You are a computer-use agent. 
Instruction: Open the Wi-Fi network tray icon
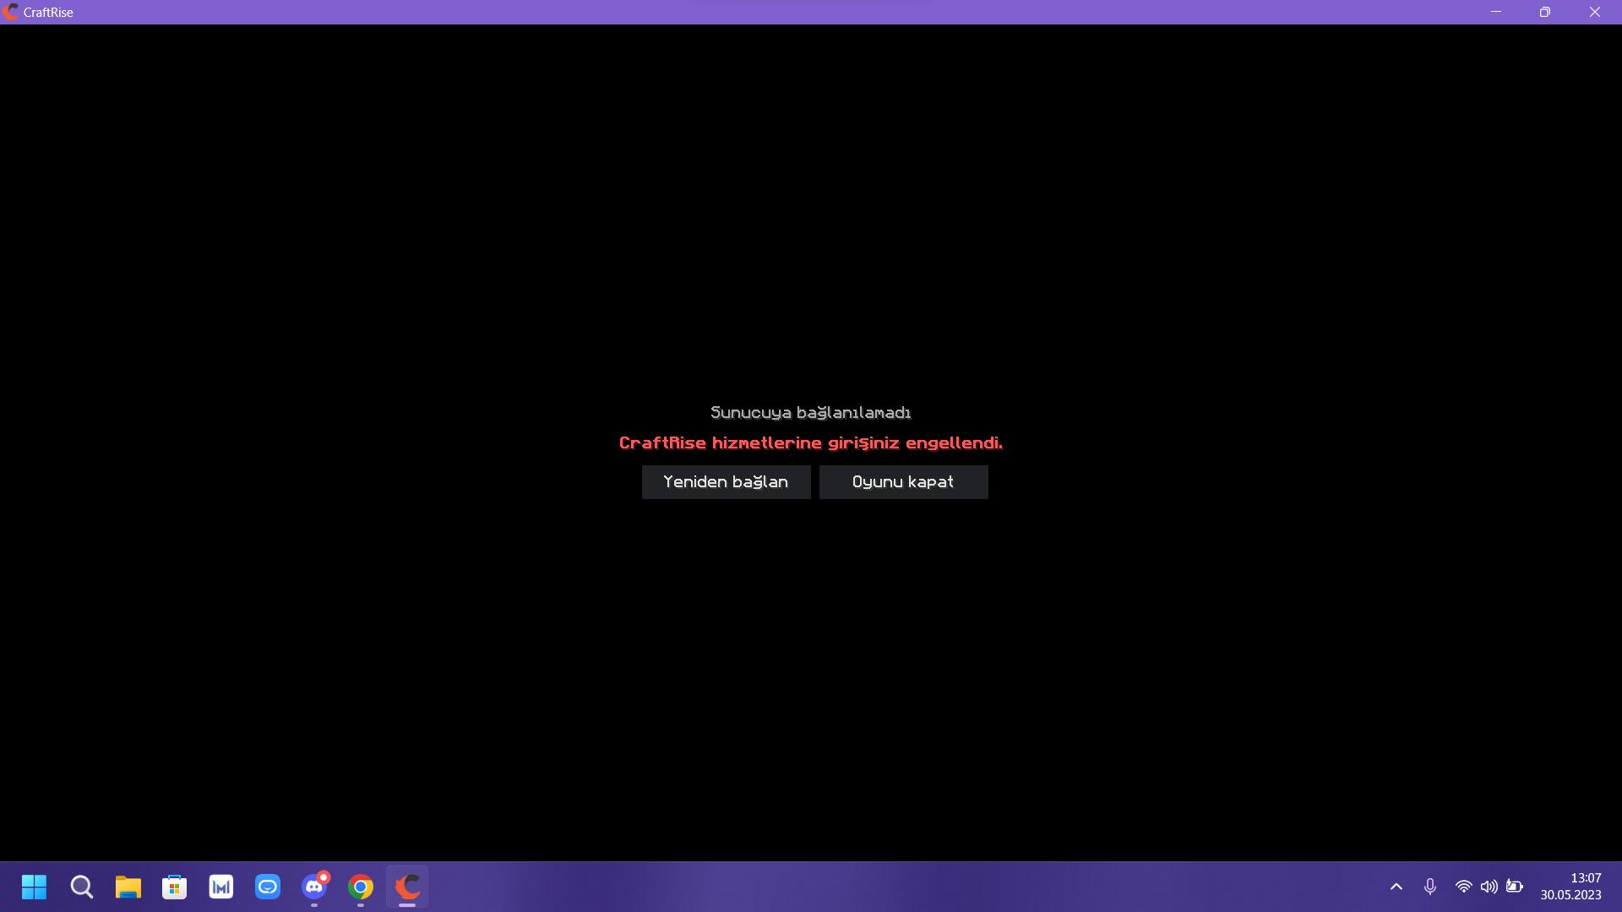click(1463, 887)
